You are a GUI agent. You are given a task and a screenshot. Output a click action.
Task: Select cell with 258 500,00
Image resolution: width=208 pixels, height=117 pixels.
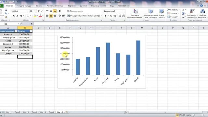(x=25, y=41)
